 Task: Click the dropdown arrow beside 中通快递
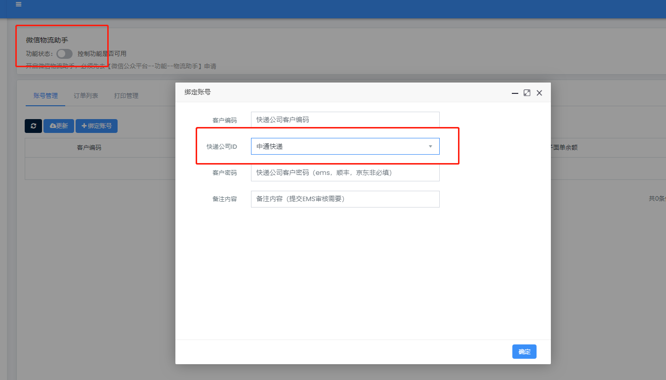point(430,146)
